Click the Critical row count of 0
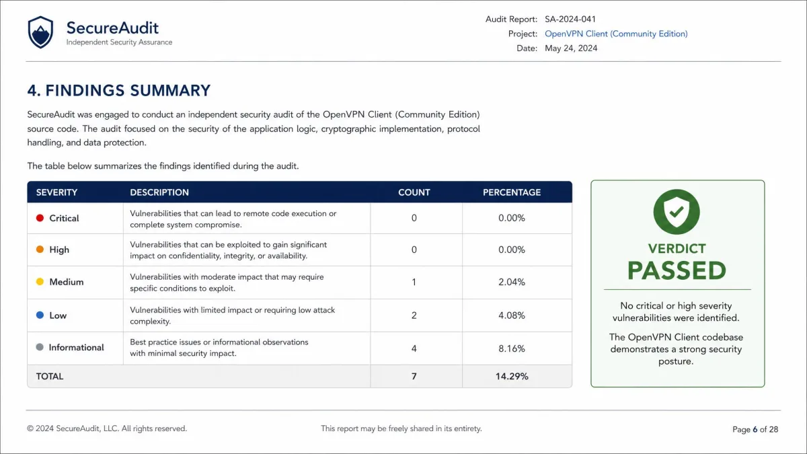Viewport: 807px width, 454px height. tap(414, 218)
